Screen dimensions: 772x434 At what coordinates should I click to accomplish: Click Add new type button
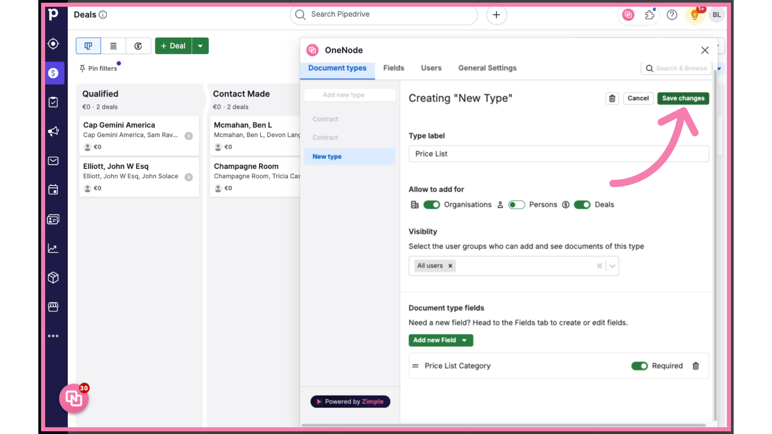click(350, 95)
